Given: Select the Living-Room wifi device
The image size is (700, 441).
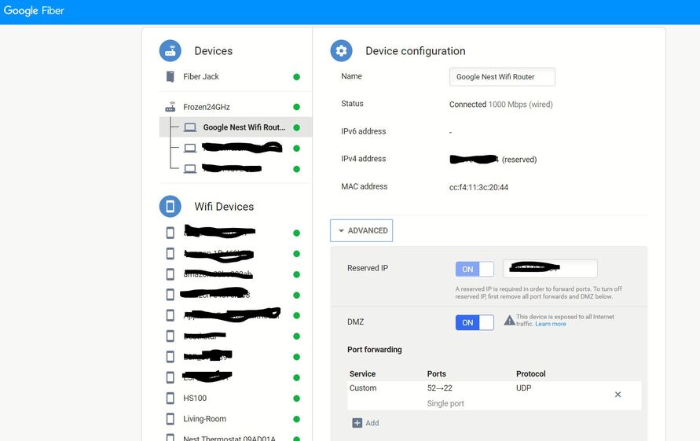Looking at the screenshot, I should [x=204, y=419].
